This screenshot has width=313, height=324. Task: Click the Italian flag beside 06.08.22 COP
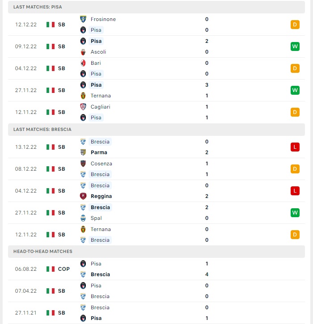click(51, 269)
